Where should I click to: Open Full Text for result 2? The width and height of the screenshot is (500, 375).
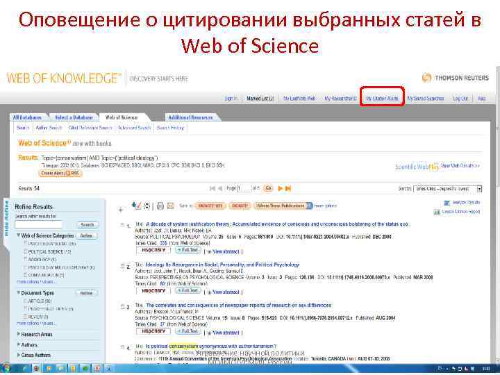click(188, 290)
